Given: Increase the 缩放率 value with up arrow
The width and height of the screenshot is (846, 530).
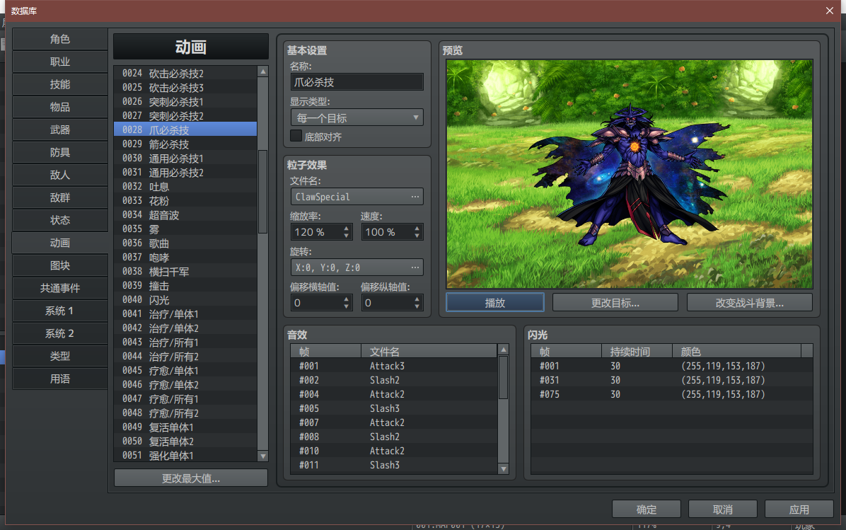Looking at the screenshot, I should click(x=347, y=229).
